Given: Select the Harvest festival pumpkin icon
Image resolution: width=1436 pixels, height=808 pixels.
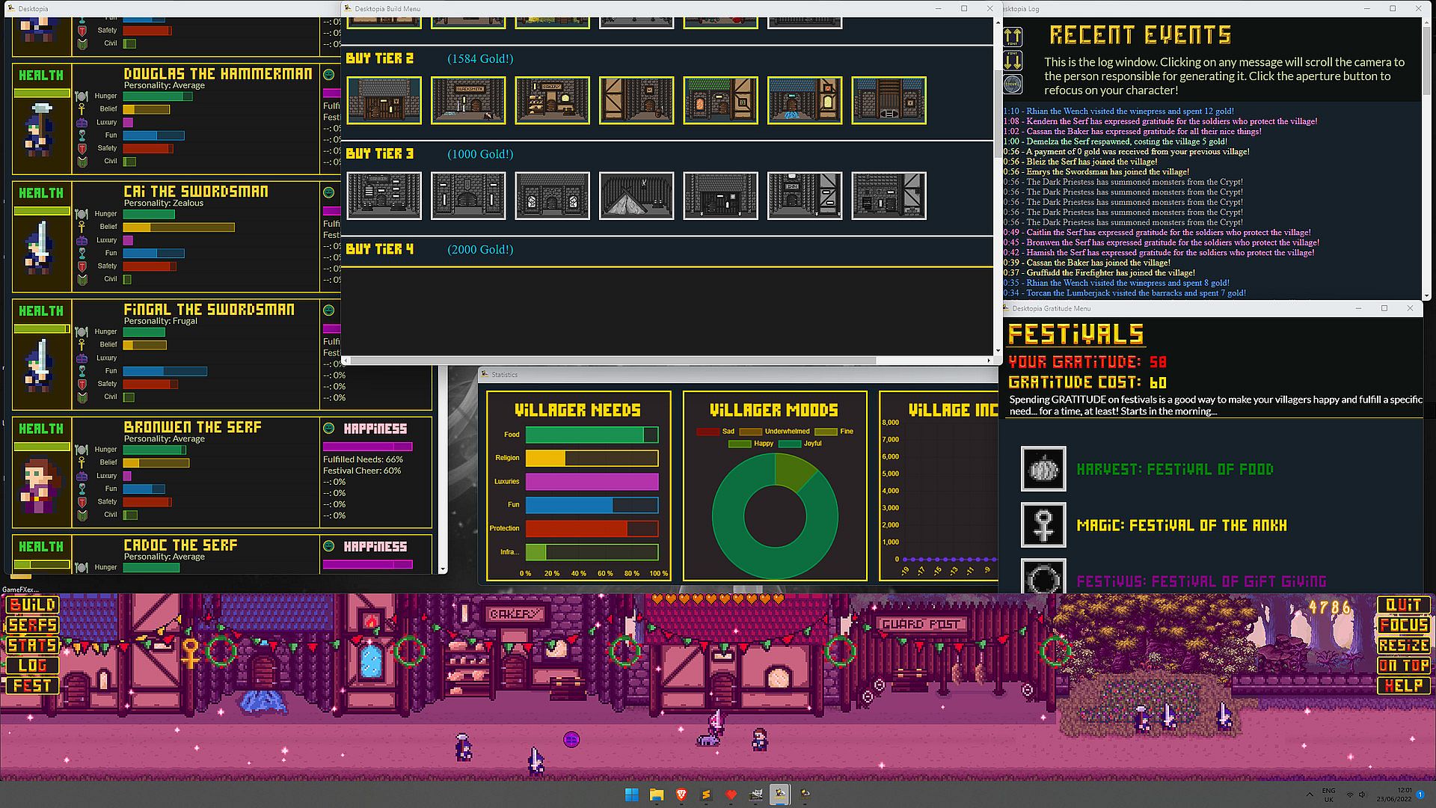Looking at the screenshot, I should 1043,469.
